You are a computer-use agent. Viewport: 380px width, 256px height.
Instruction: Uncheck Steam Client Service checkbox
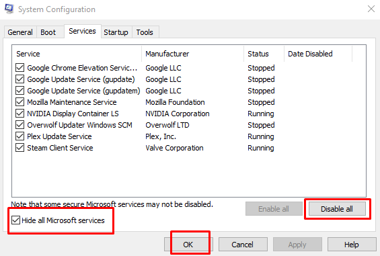(20, 148)
